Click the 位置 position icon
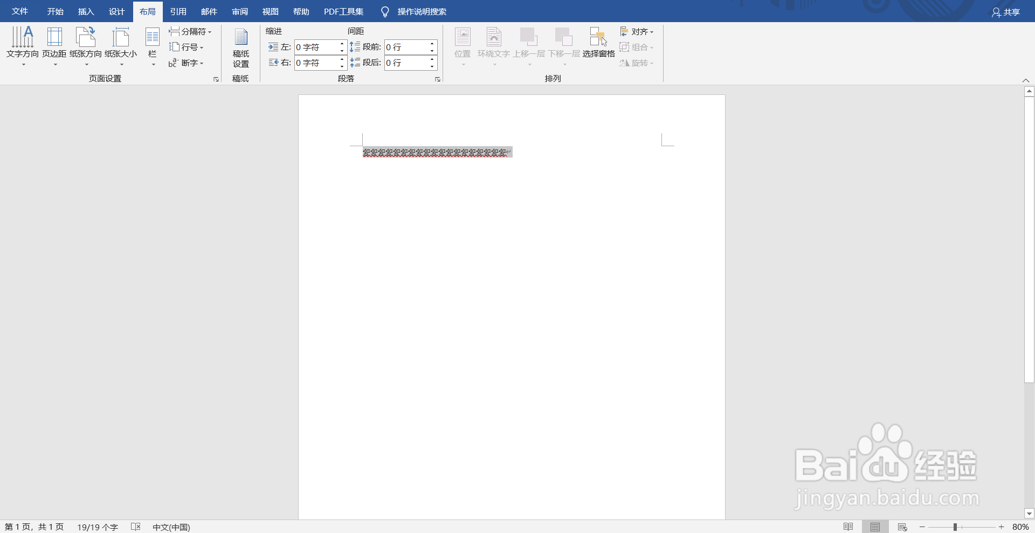The image size is (1035, 533). click(463, 37)
